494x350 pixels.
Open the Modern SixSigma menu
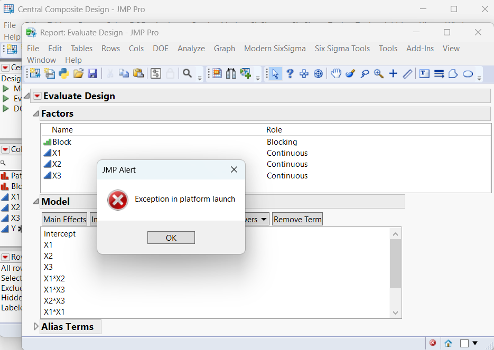pos(275,49)
